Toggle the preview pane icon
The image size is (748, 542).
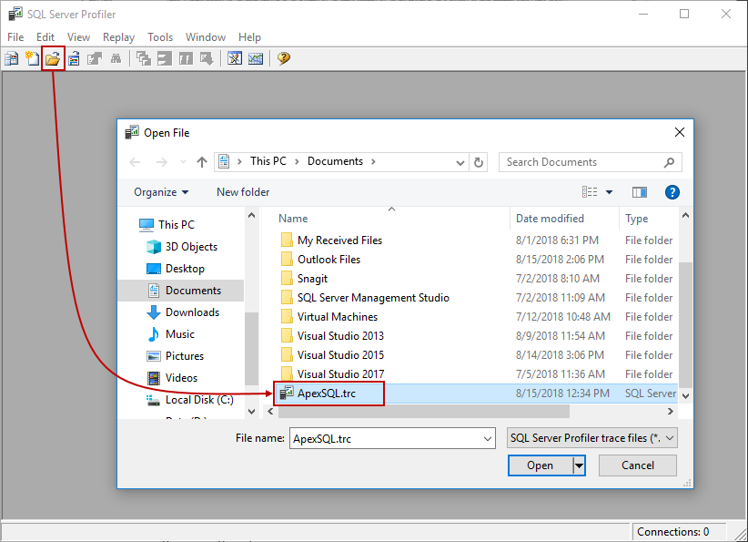pyautogui.click(x=639, y=192)
